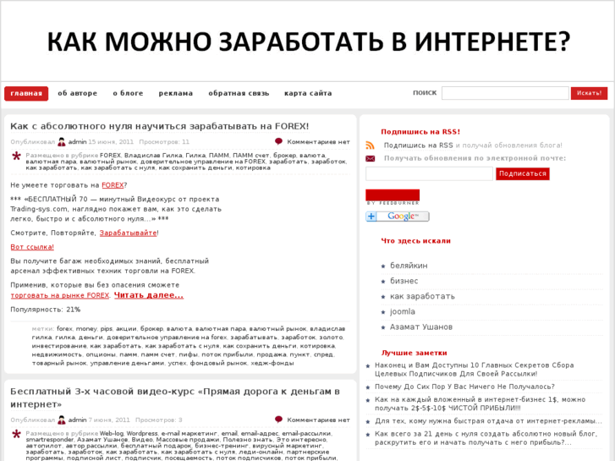Click the 'Вот ссылка!' link

pyautogui.click(x=32, y=247)
